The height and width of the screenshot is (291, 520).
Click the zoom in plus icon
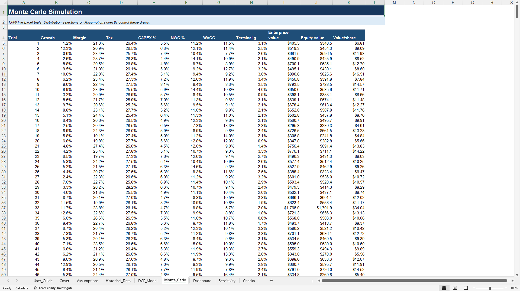[x=506, y=288]
